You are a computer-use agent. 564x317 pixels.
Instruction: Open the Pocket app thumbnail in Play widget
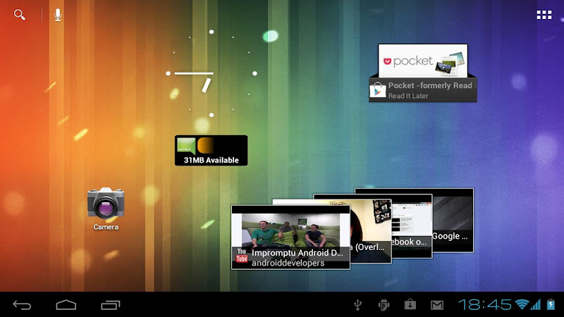pos(422,61)
